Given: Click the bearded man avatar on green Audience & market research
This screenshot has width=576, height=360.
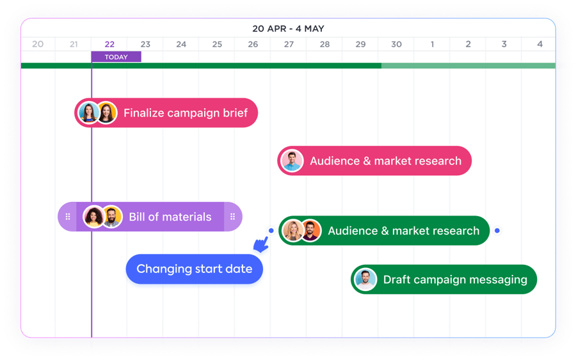Looking at the screenshot, I should click(311, 230).
